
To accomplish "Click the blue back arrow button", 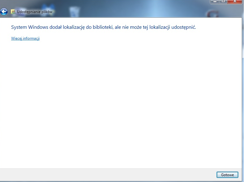I will pos(4,12).
